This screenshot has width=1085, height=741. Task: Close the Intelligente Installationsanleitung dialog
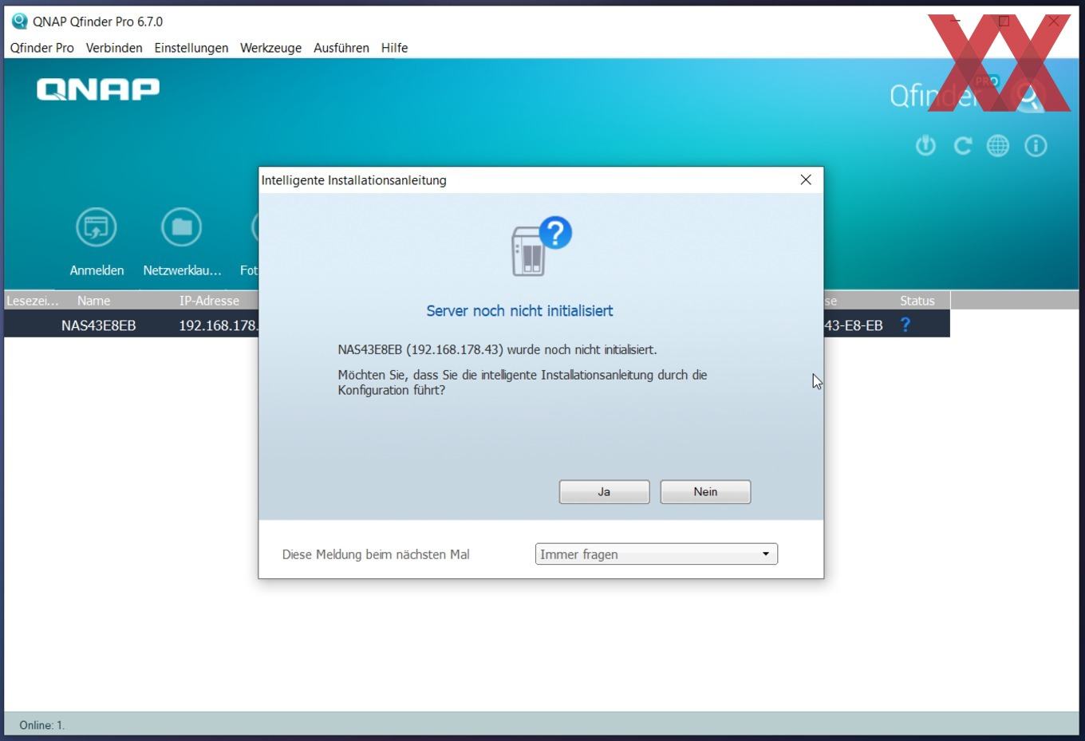[806, 180]
